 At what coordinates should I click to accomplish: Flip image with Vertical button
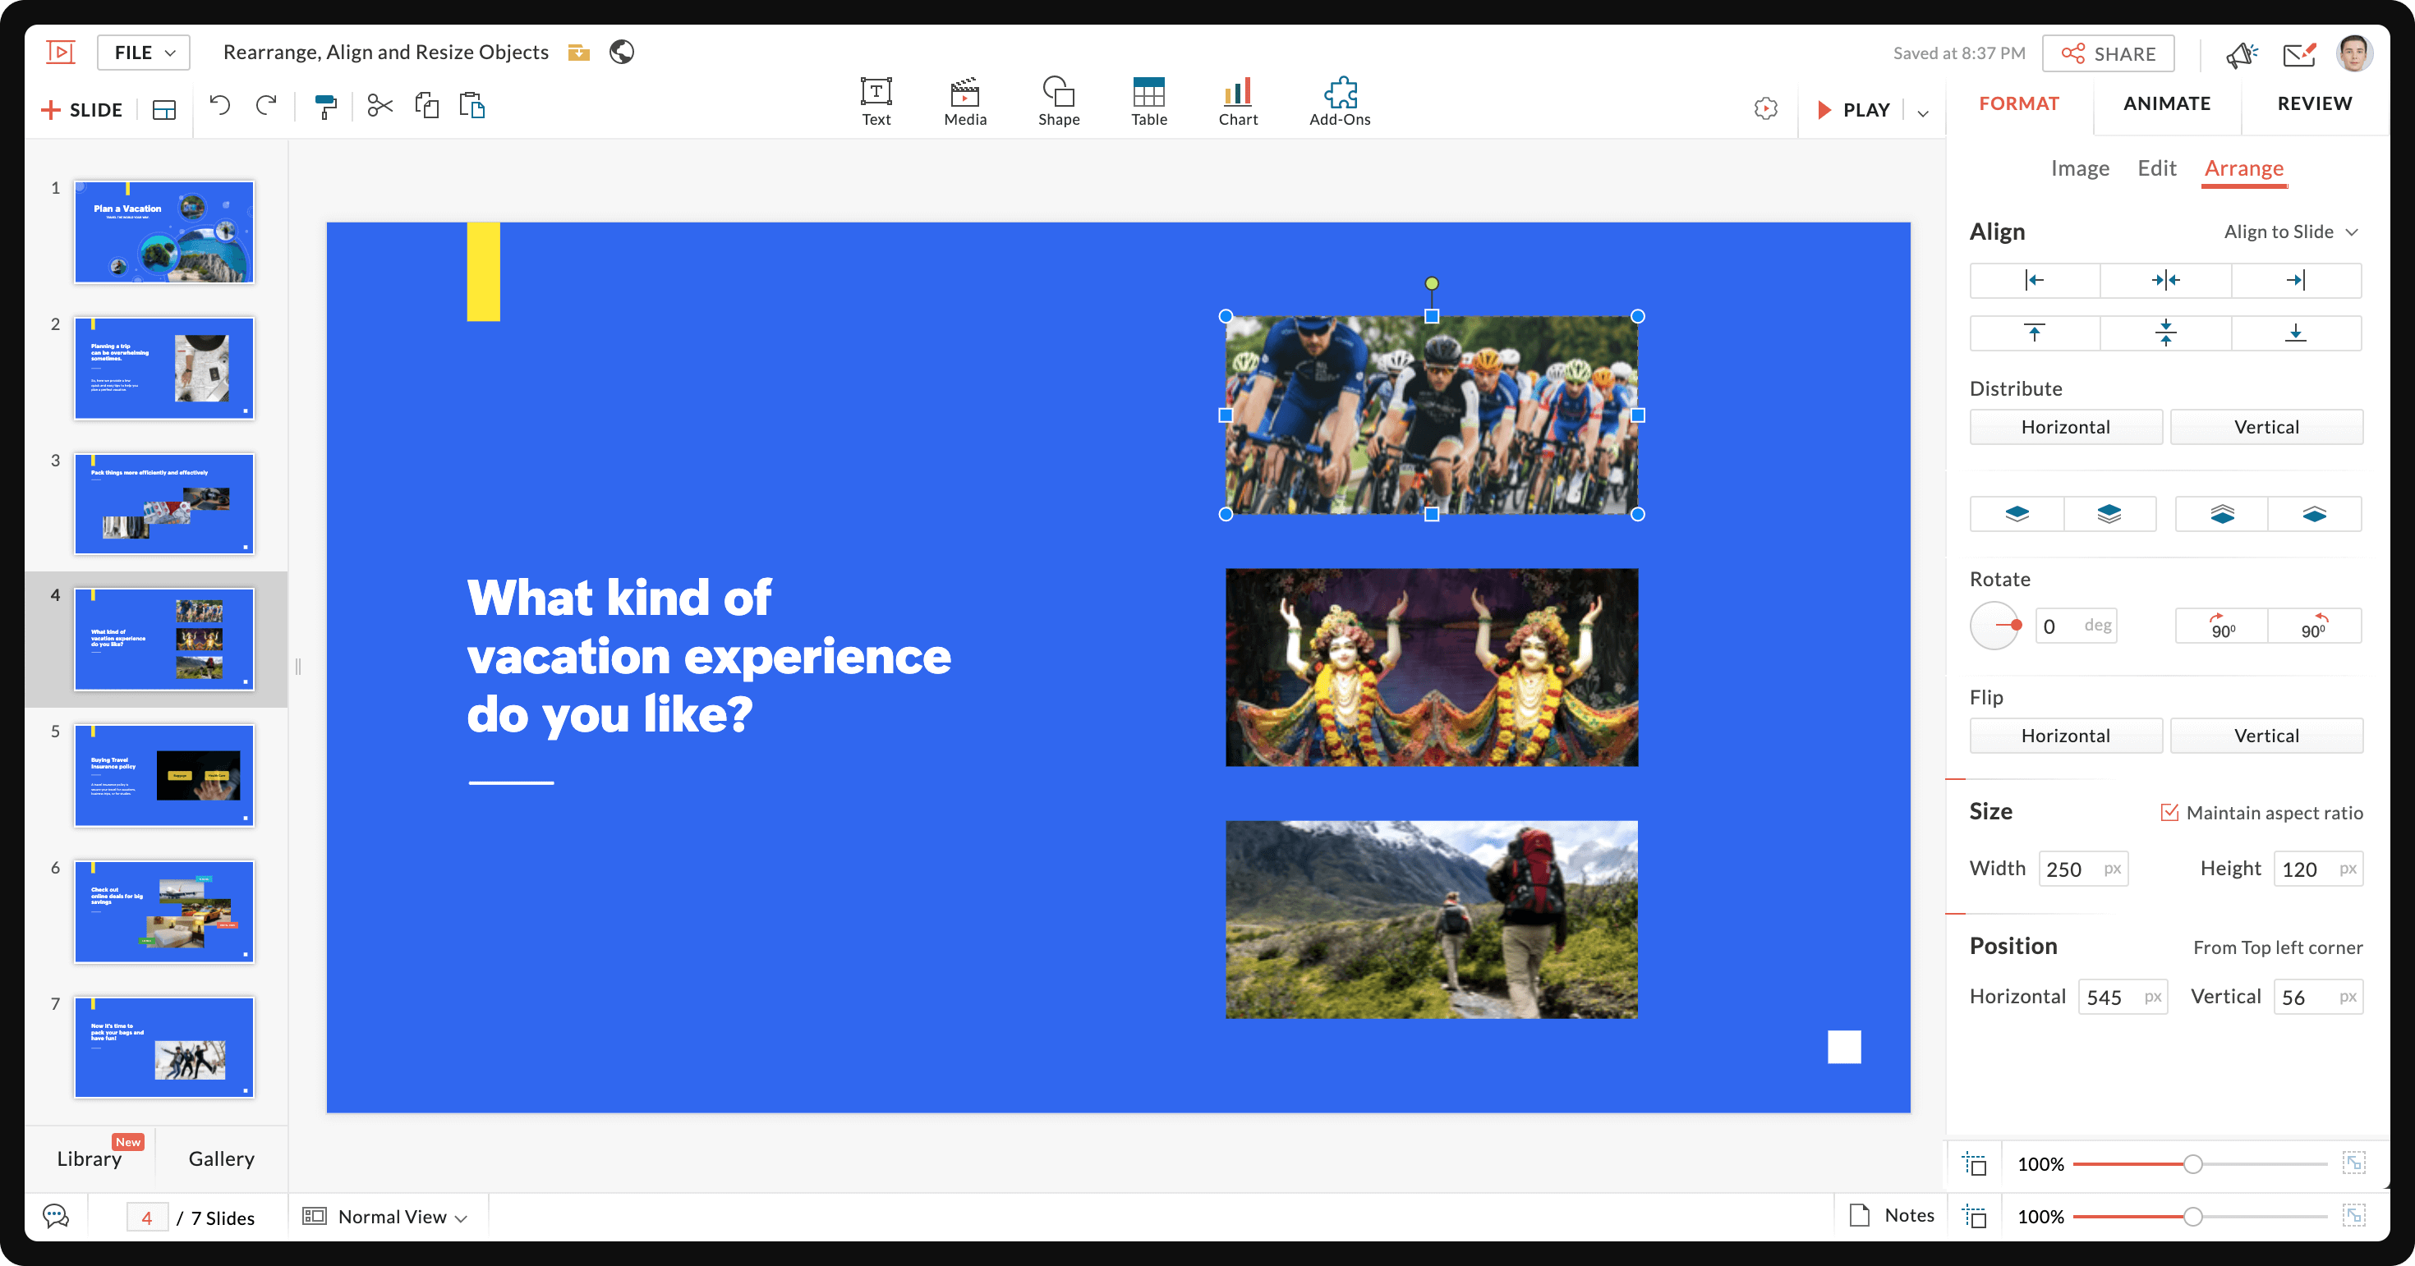pos(2266,736)
